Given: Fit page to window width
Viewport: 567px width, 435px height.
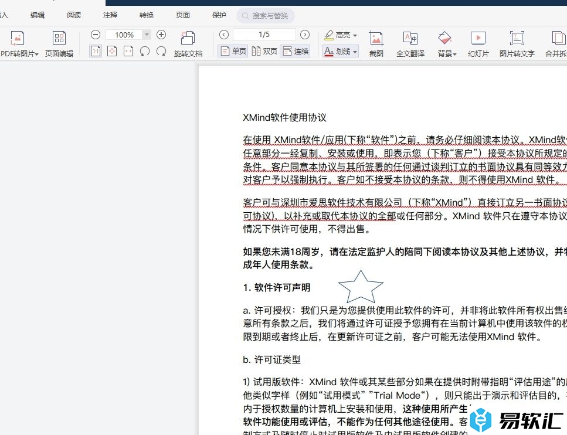Looking at the screenshot, I should tap(128, 51).
